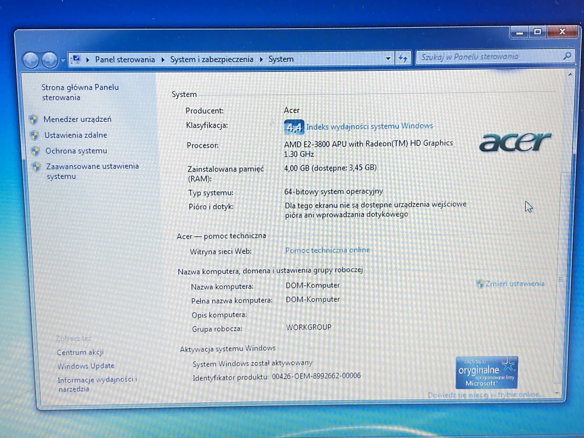Image resolution: width=584 pixels, height=438 pixels.
Task: Click the oryginalne Microsoft software badge
Action: (x=487, y=372)
